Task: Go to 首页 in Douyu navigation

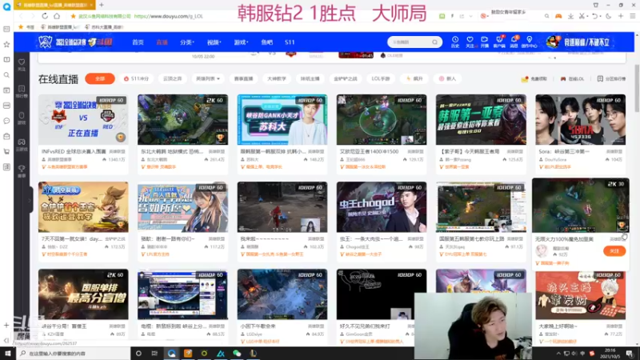Action: point(138,42)
